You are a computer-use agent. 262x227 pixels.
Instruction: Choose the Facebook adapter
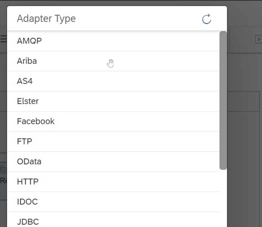113,121
